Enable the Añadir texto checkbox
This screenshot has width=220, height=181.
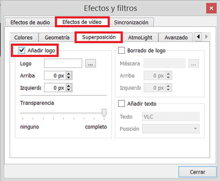(x=121, y=103)
